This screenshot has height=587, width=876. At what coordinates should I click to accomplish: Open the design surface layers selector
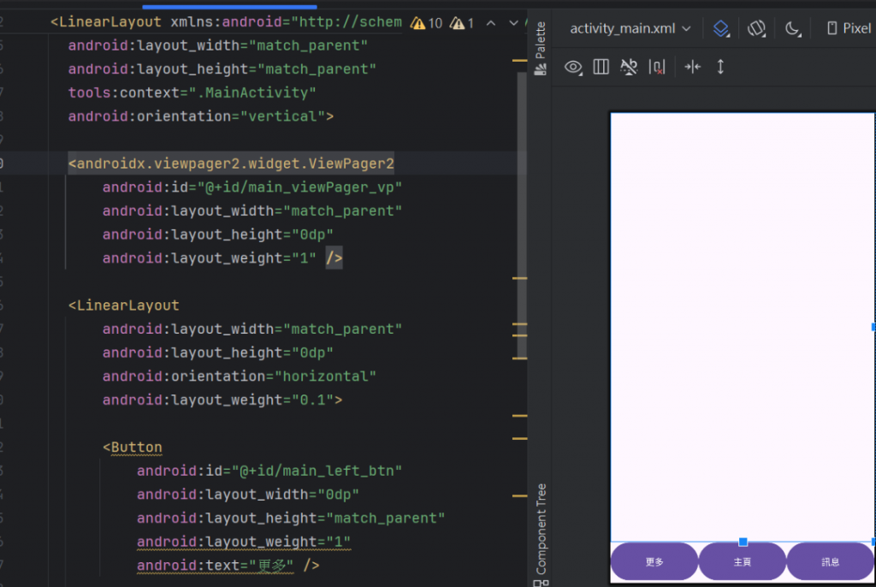[721, 28]
